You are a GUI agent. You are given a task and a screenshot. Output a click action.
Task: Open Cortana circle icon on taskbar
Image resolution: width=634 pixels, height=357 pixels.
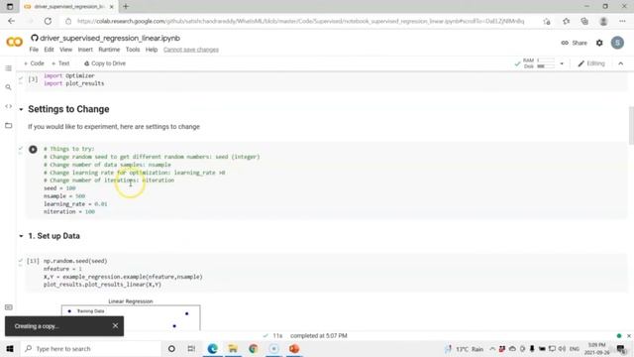click(171, 348)
